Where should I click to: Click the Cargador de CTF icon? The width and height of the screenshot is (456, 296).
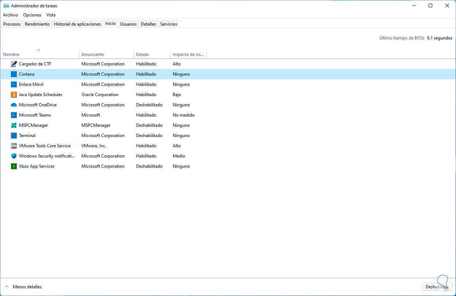(14, 64)
